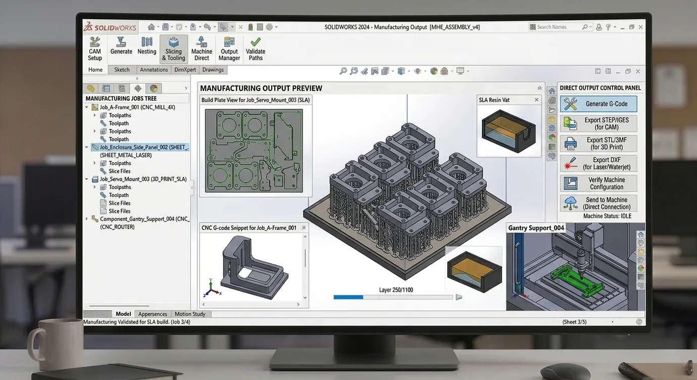Collapse Job_Servo_Mount_003 tree node
Screen dimensions: 697x380
(x=87, y=179)
